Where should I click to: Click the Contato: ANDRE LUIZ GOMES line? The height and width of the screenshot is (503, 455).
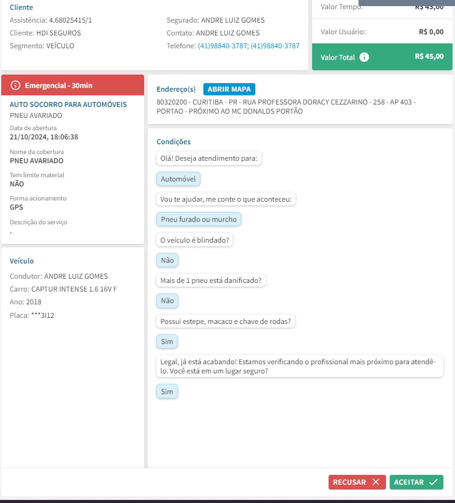[213, 33]
